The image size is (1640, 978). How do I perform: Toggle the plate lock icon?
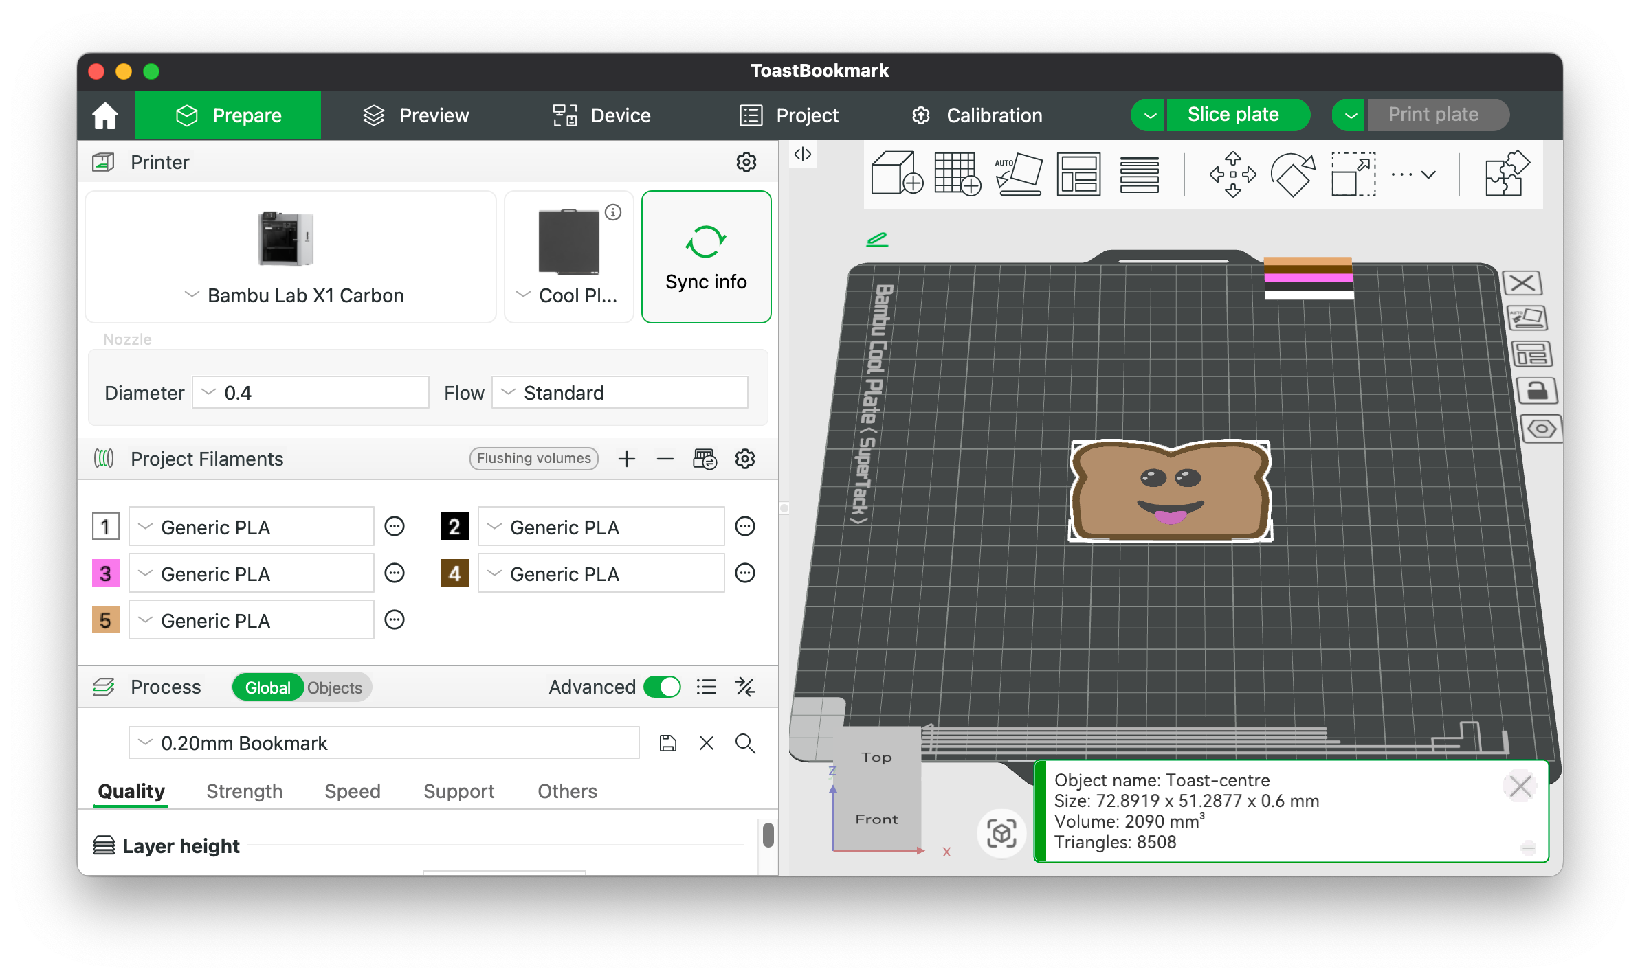1536,391
